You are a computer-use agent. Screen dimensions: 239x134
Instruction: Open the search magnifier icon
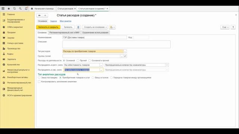[x=20, y=9]
